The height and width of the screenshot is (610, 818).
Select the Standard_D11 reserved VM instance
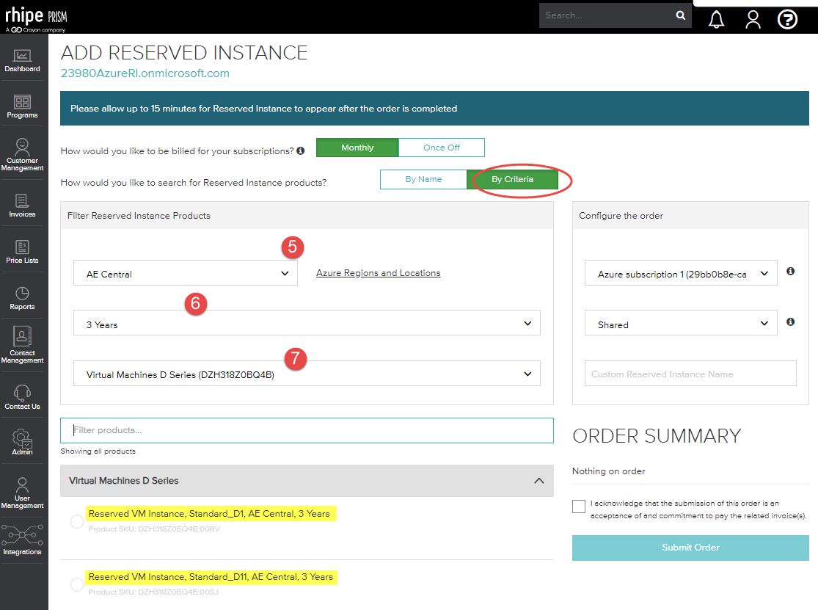coord(76,584)
